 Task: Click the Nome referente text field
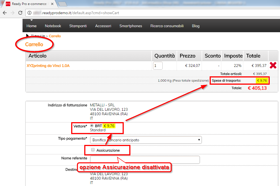tap(145, 160)
